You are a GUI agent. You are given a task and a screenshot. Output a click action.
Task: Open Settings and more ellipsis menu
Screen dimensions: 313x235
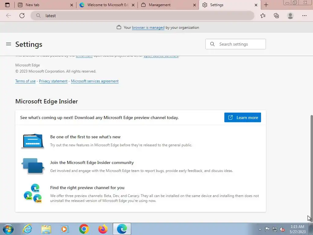[304, 16]
